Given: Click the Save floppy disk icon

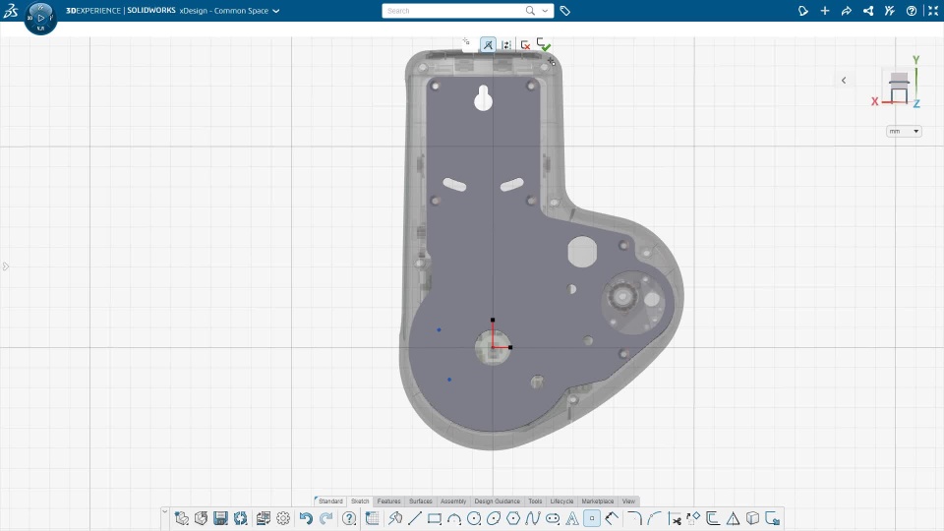Looking at the screenshot, I should click(220, 518).
